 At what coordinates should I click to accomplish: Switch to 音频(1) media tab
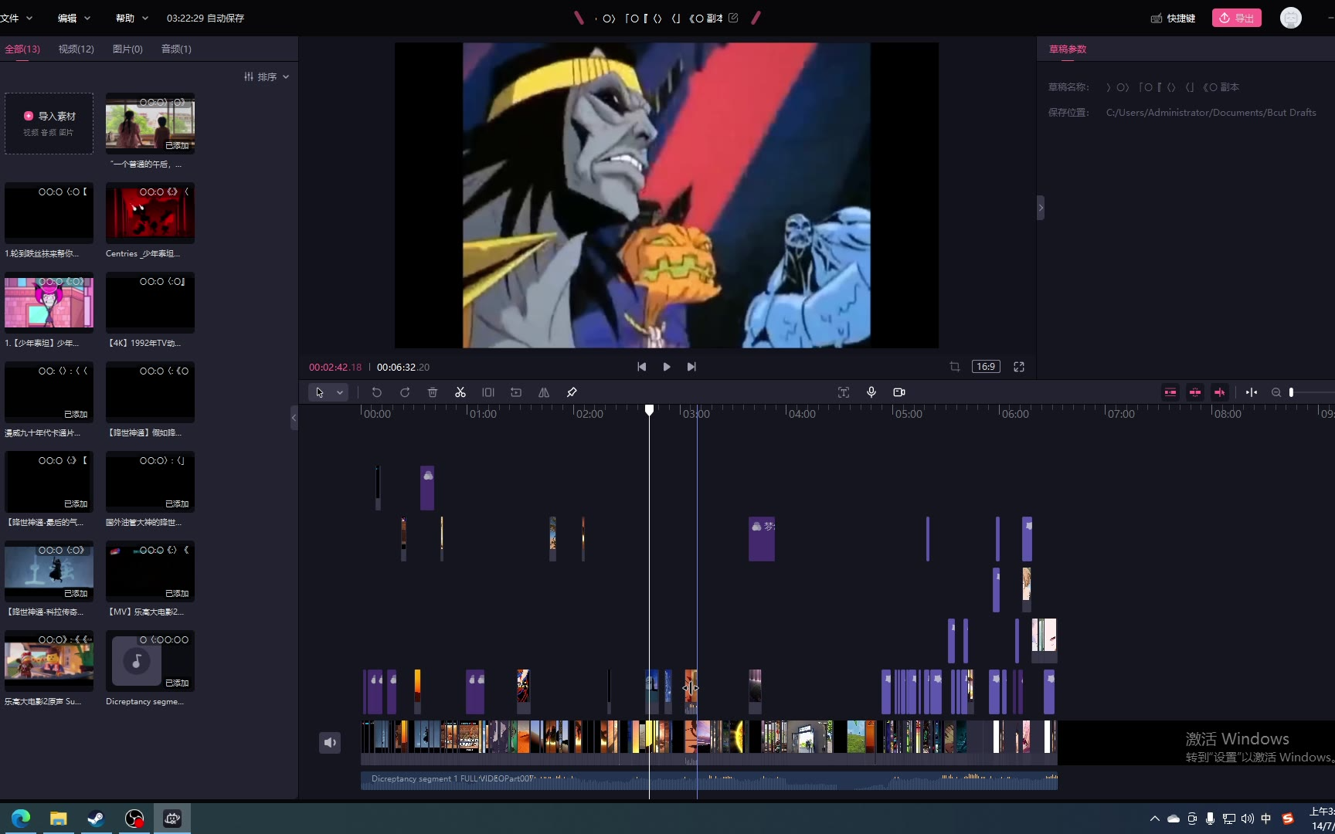click(x=176, y=49)
